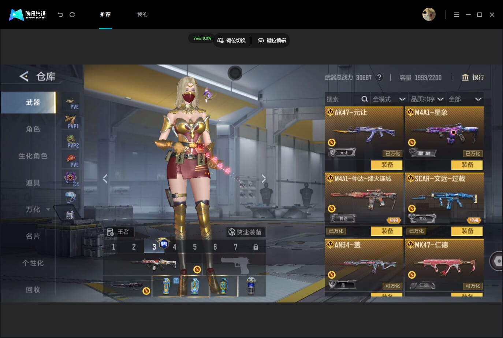
Task: Rotate character with the left arrow
Action: point(105,179)
